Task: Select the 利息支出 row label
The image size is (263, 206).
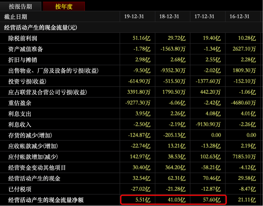Action: [x=20, y=114]
